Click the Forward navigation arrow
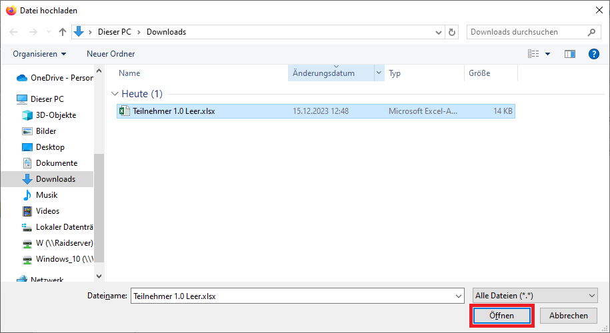The width and height of the screenshot is (610, 333). point(33,32)
